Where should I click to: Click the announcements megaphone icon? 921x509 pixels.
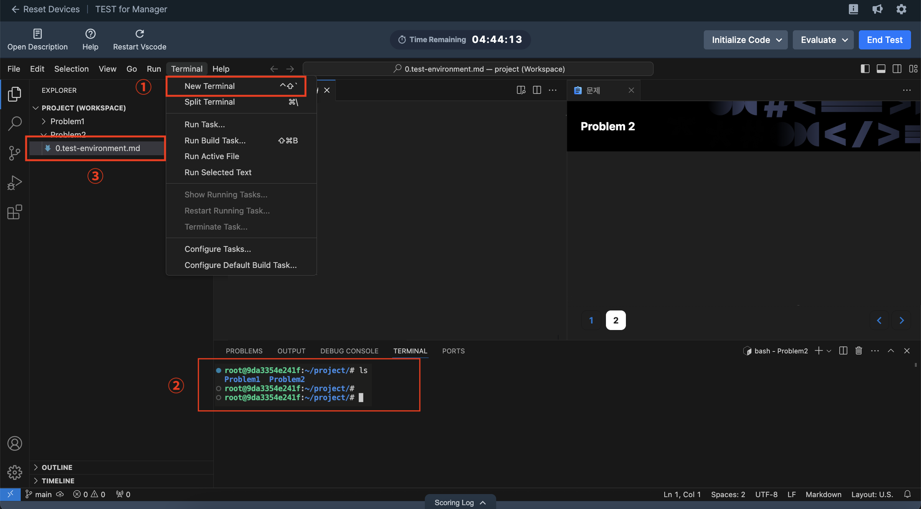pos(877,9)
